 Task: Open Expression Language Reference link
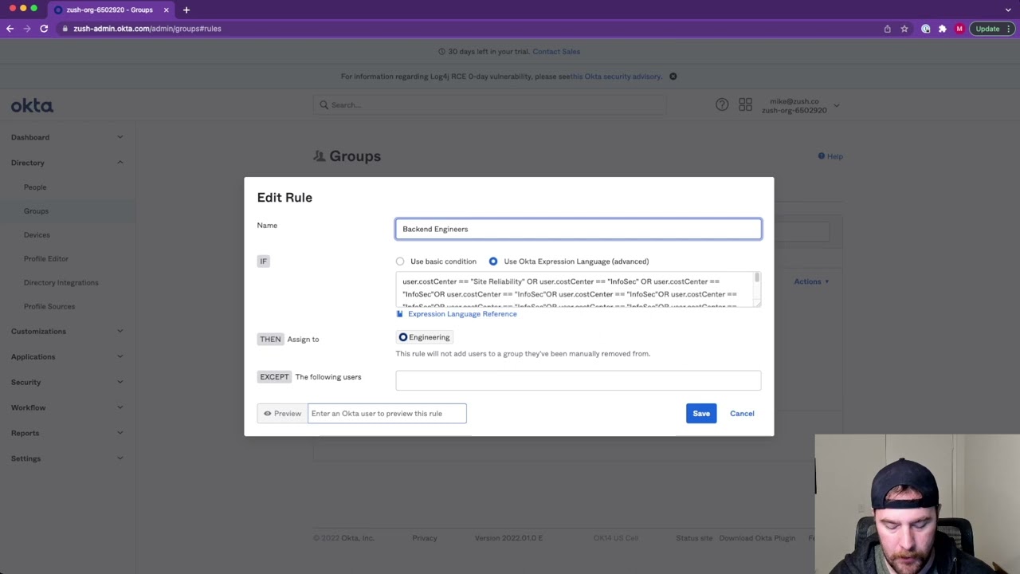click(462, 314)
